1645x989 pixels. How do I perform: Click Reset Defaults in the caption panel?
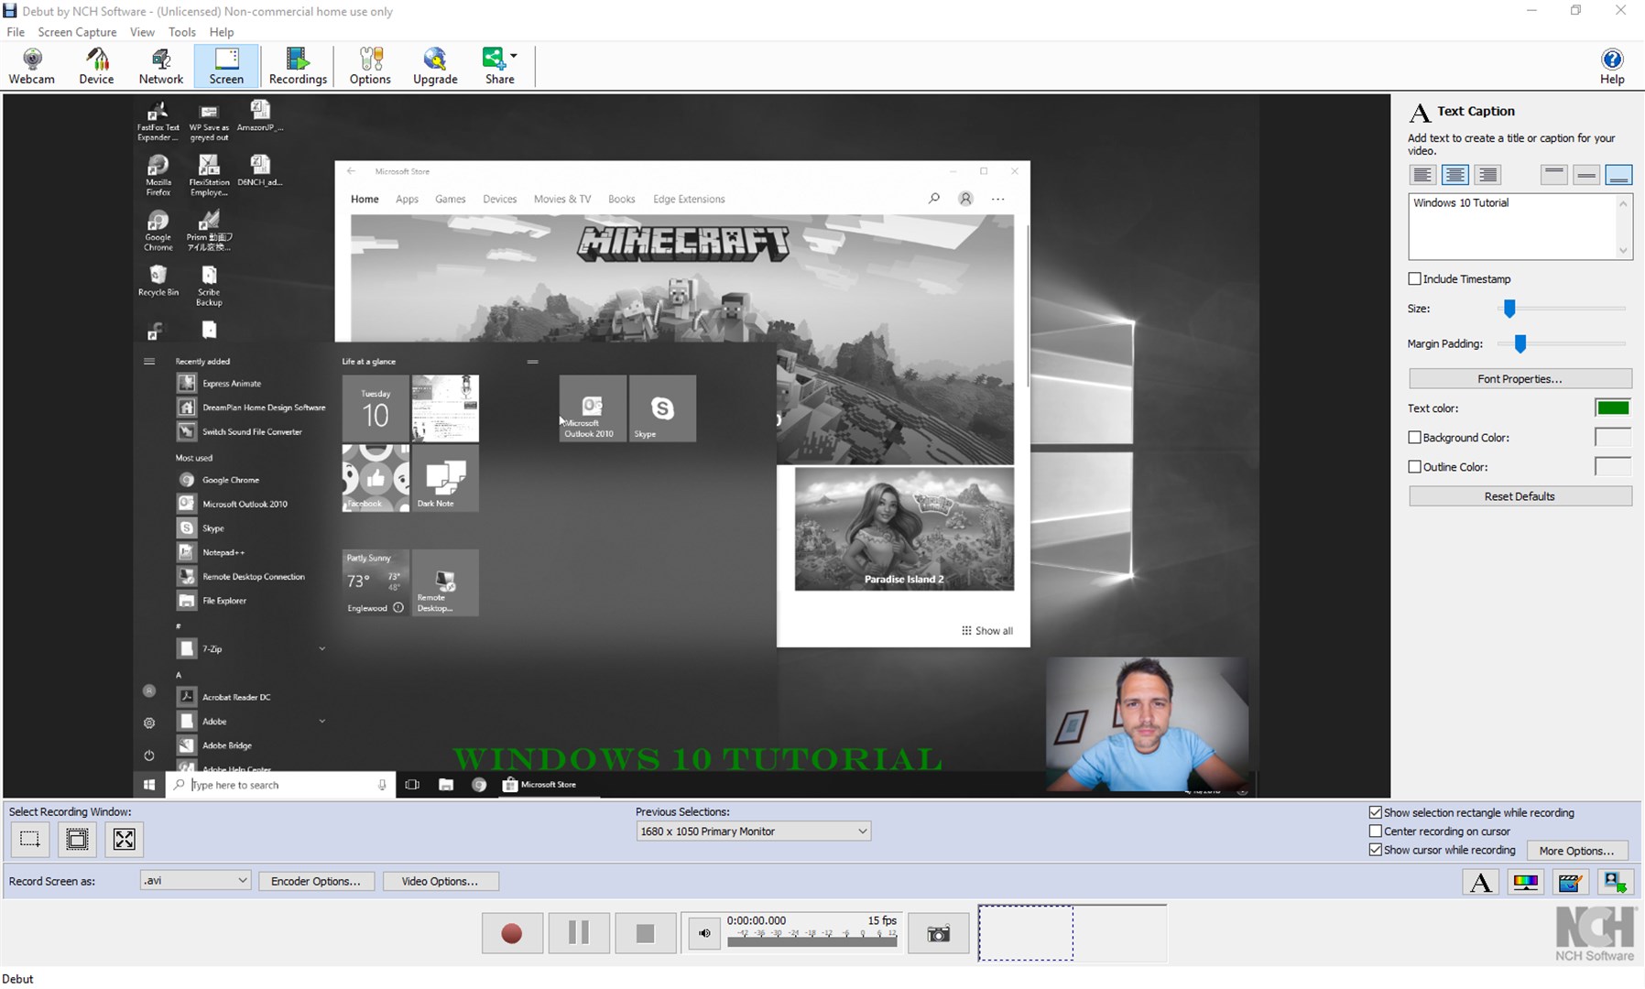pos(1520,495)
